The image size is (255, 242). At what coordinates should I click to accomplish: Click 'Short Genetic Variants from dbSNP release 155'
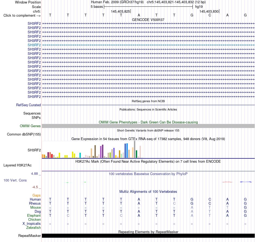pyautogui.click(x=148, y=130)
